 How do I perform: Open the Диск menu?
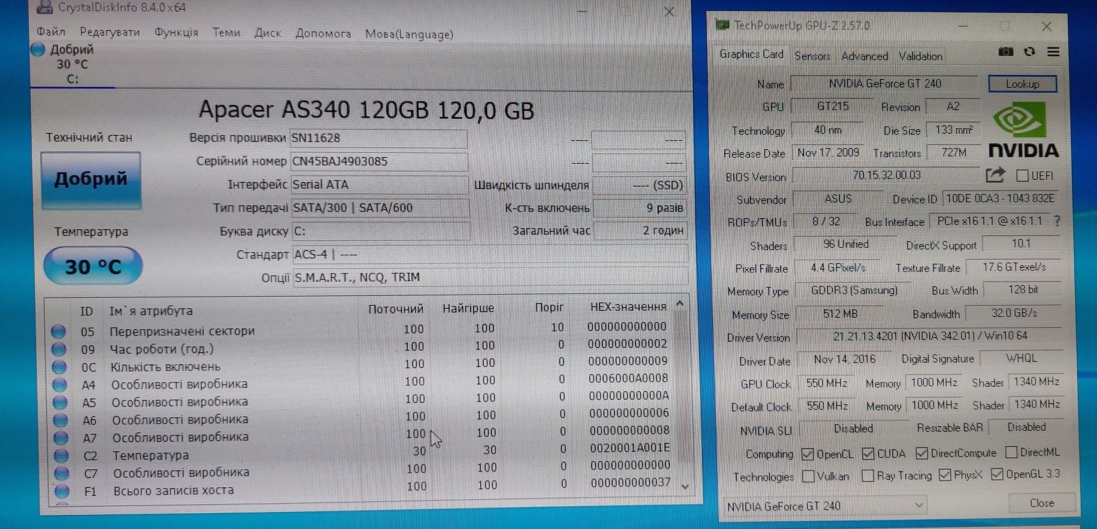(268, 33)
